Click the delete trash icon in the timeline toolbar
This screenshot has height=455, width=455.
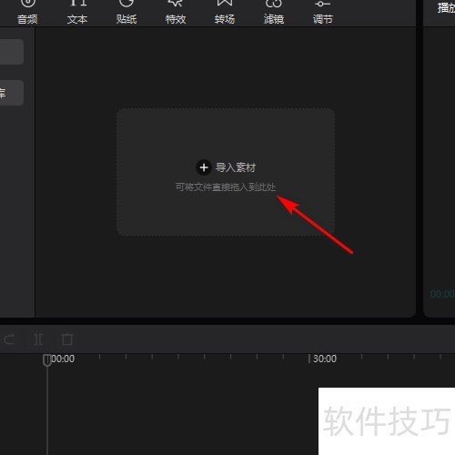point(67,339)
